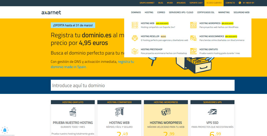
Task: Select Seguridad Web in navigation bar
Action: point(241,12)
